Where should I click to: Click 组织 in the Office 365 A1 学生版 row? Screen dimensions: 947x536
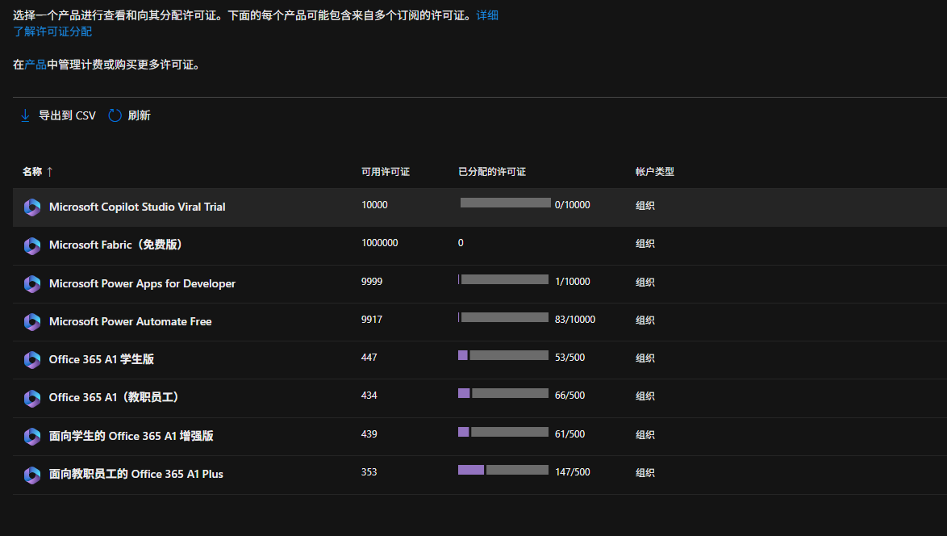tap(645, 358)
